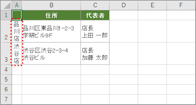Select column A header

(x=17, y=5)
